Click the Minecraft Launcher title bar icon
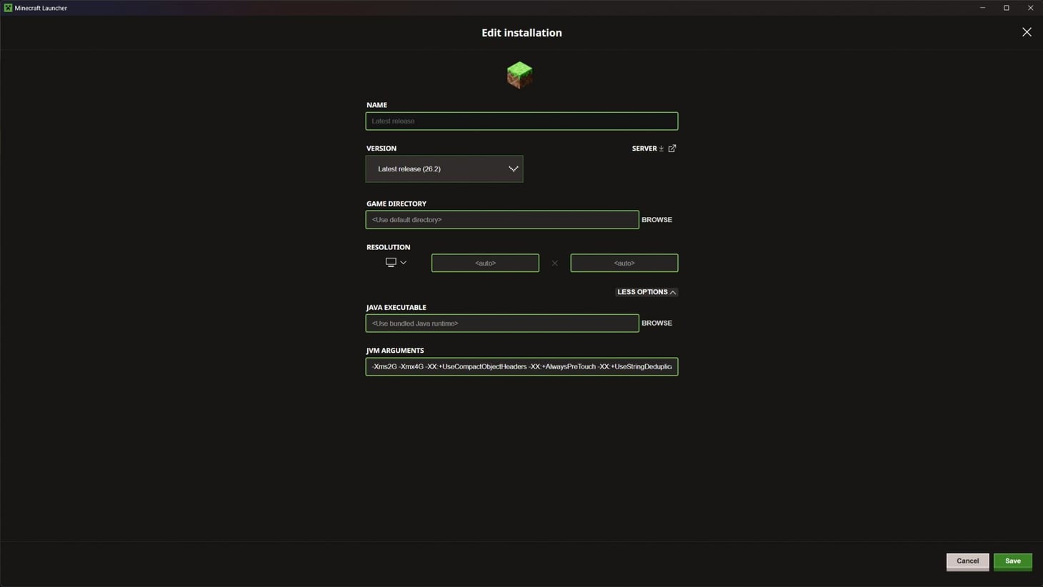The width and height of the screenshot is (1043, 587). (8, 8)
